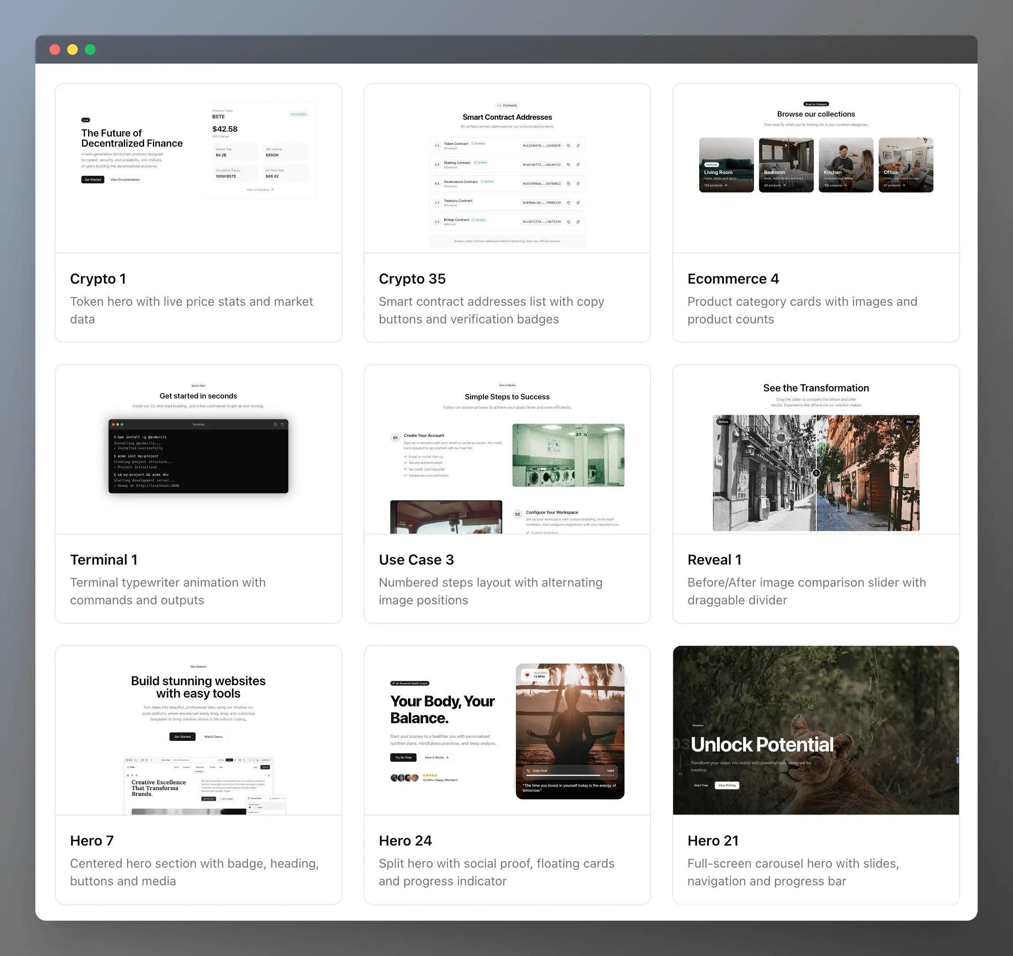
Task: Click the copy icon on the Terminal window titlebar
Action: (x=276, y=424)
